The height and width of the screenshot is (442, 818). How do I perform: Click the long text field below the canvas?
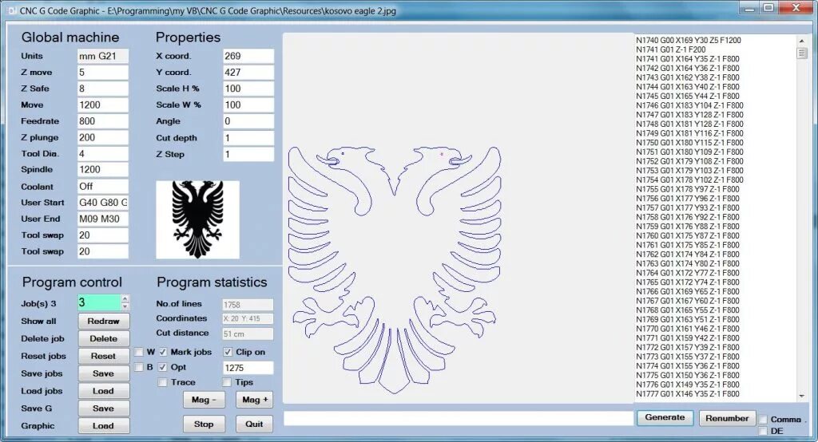(x=458, y=419)
